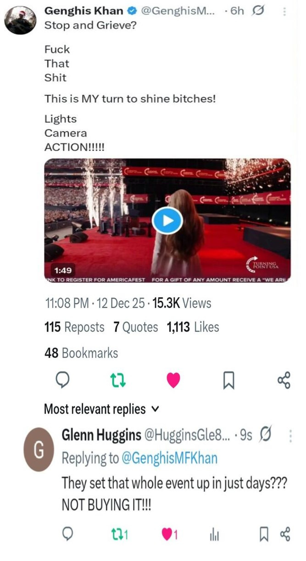Open more options on Glenn Huggins reply
The width and height of the screenshot is (306, 561).
[289, 435]
